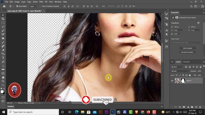Open the Home screen icon
The height and width of the screenshot is (115, 205).
4,6
